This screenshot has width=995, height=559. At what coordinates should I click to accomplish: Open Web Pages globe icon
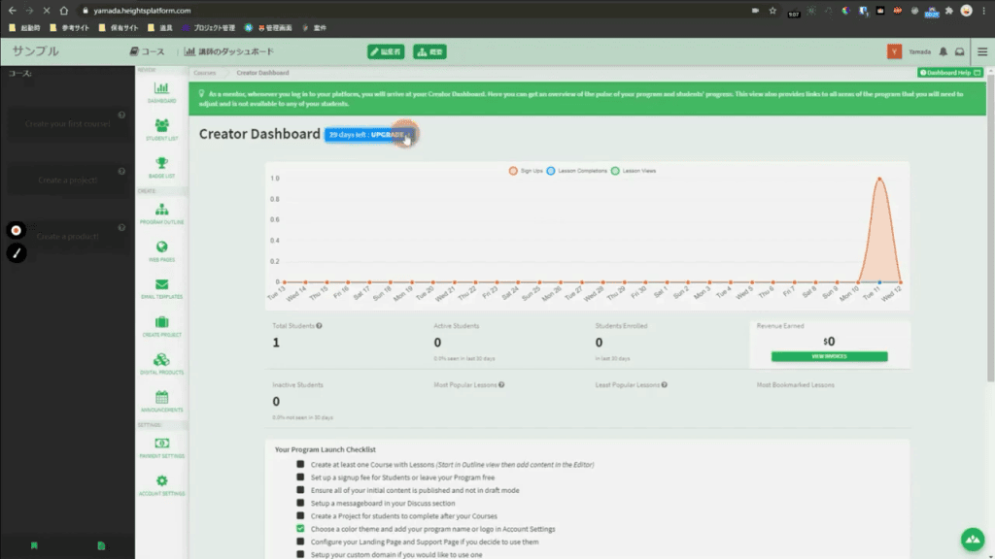(x=161, y=251)
